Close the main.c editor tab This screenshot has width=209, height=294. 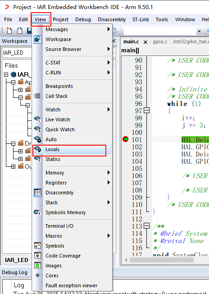(x=145, y=42)
